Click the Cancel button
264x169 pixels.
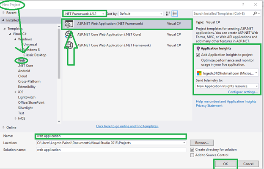pos(248,164)
